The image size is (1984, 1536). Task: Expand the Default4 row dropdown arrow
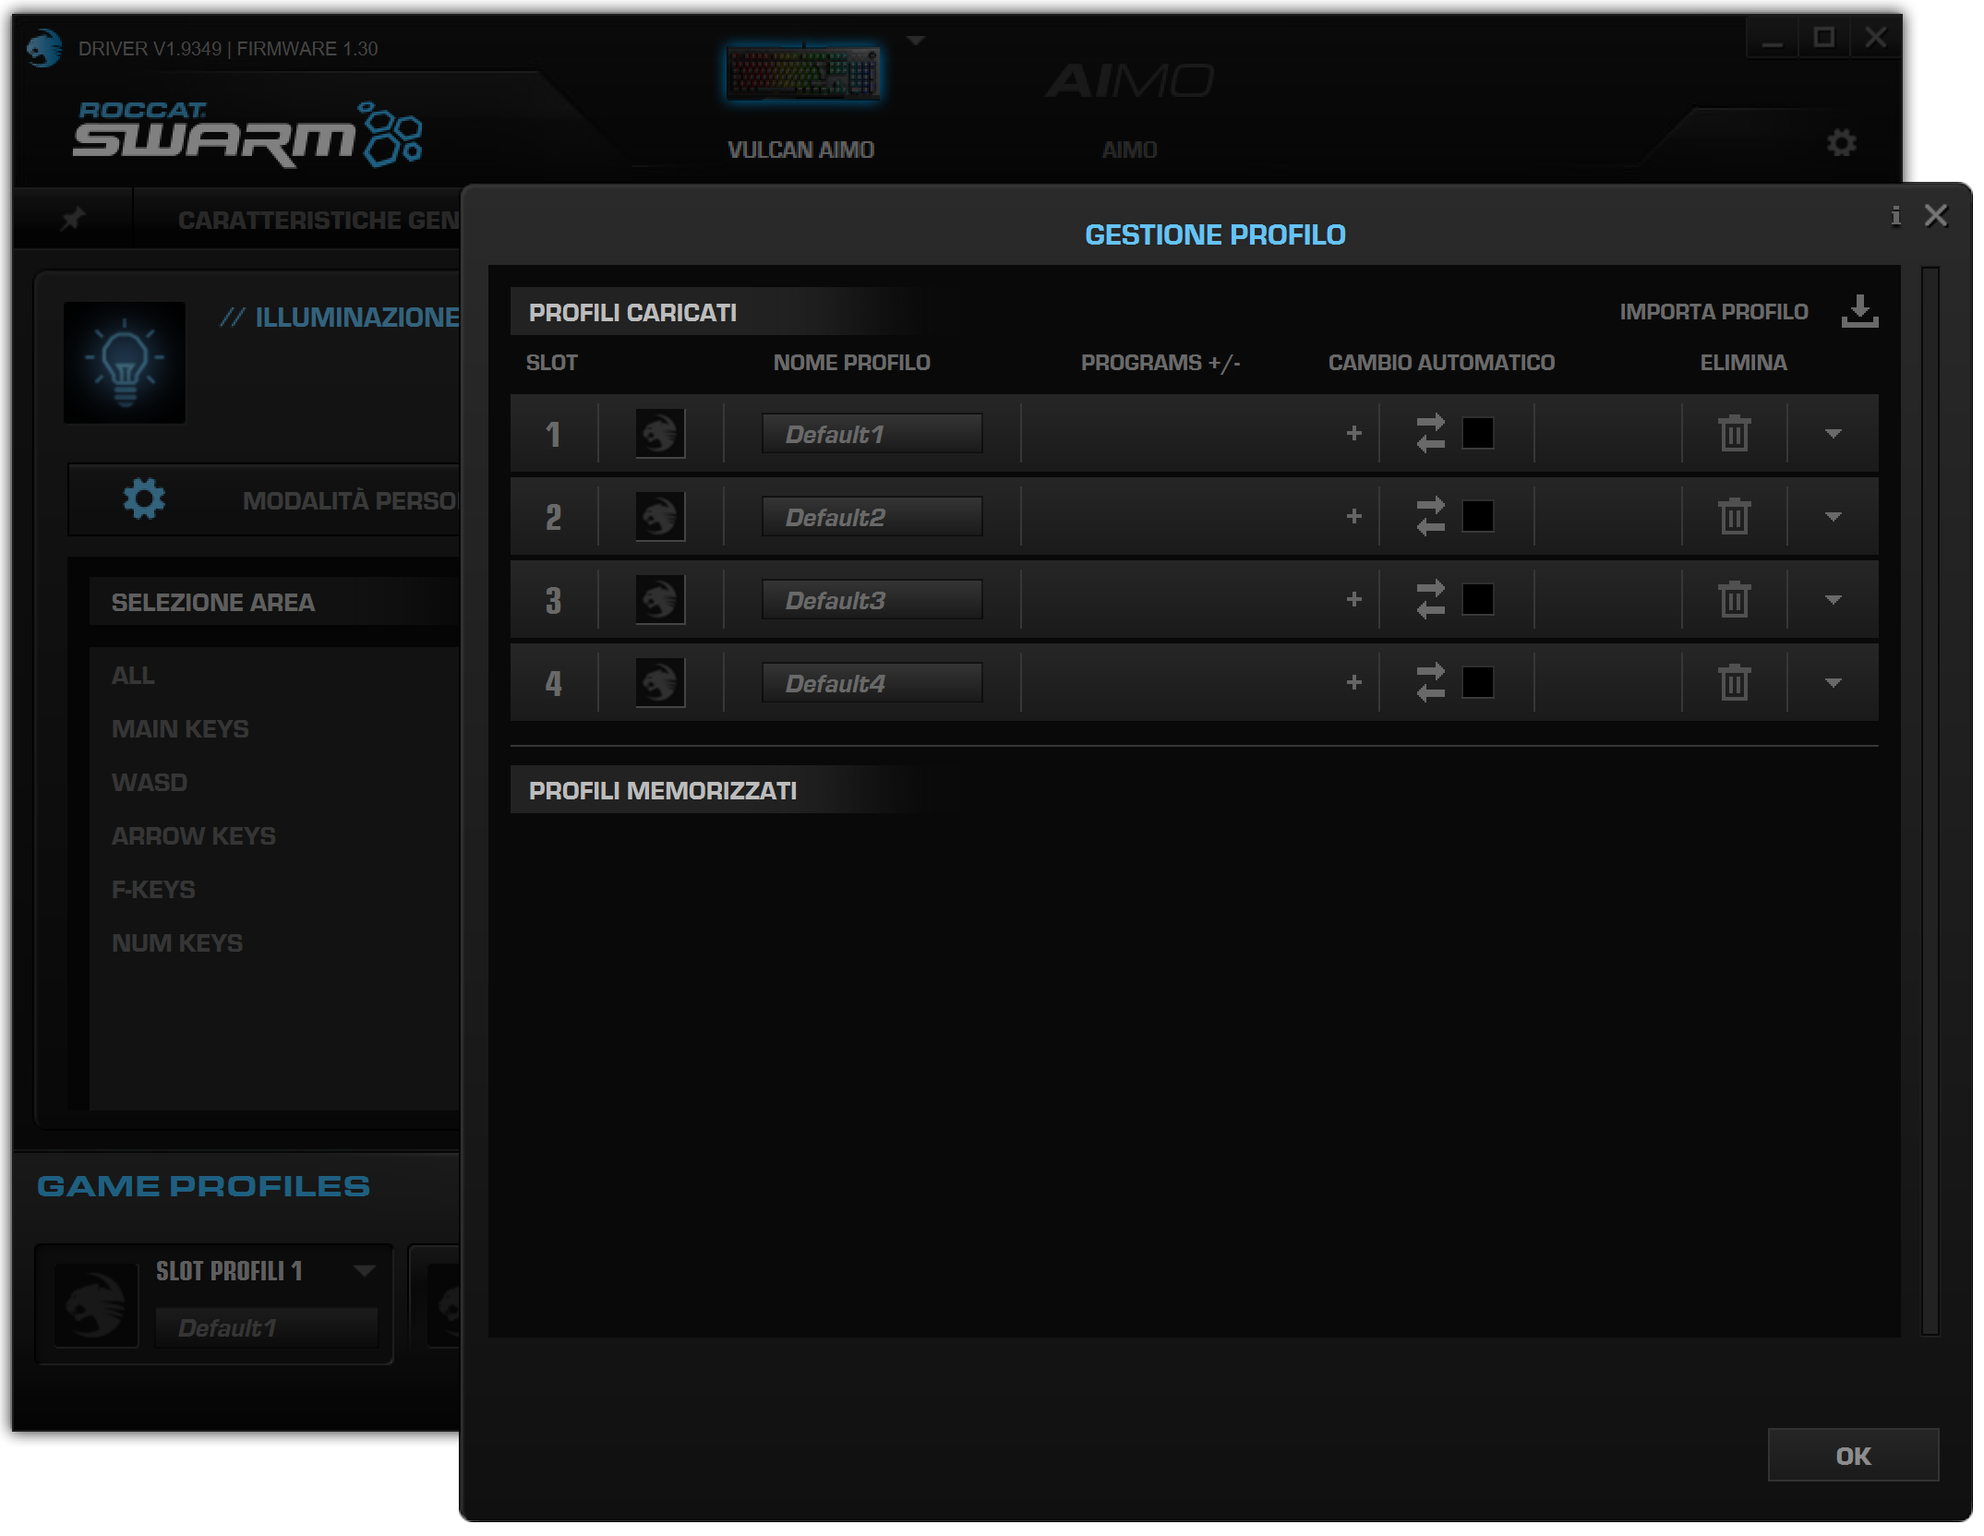point(1834,682)
